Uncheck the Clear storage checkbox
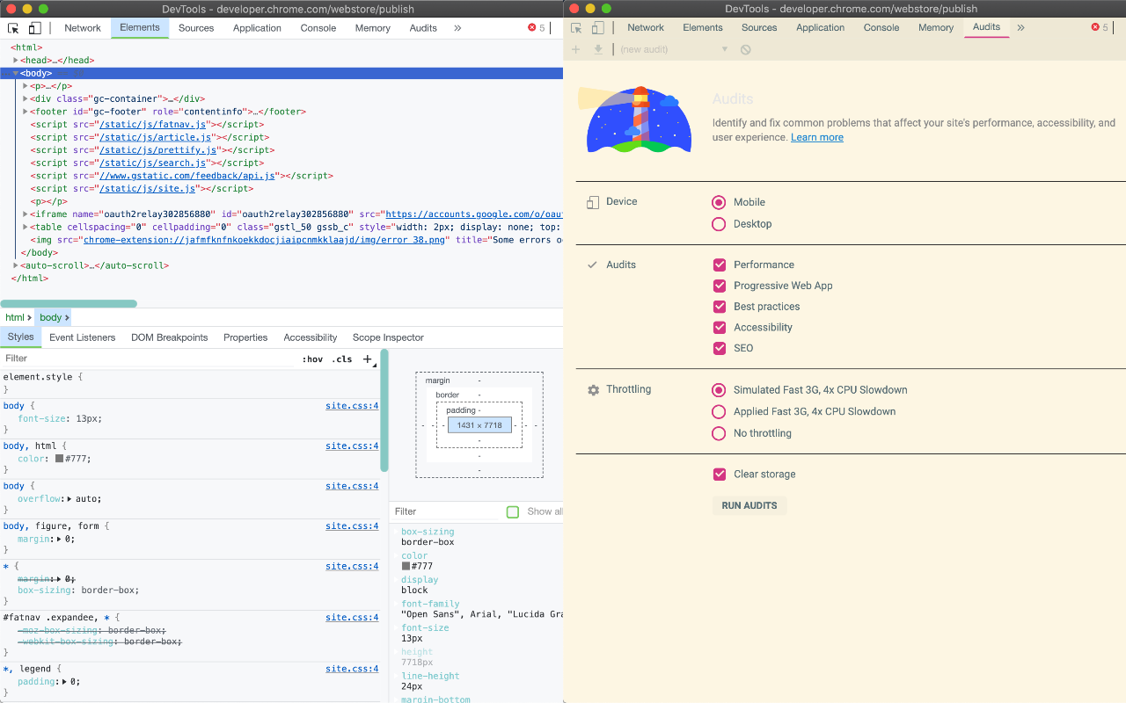The height and width of the screenshot is (703, 1126). [x=719, y=474]
